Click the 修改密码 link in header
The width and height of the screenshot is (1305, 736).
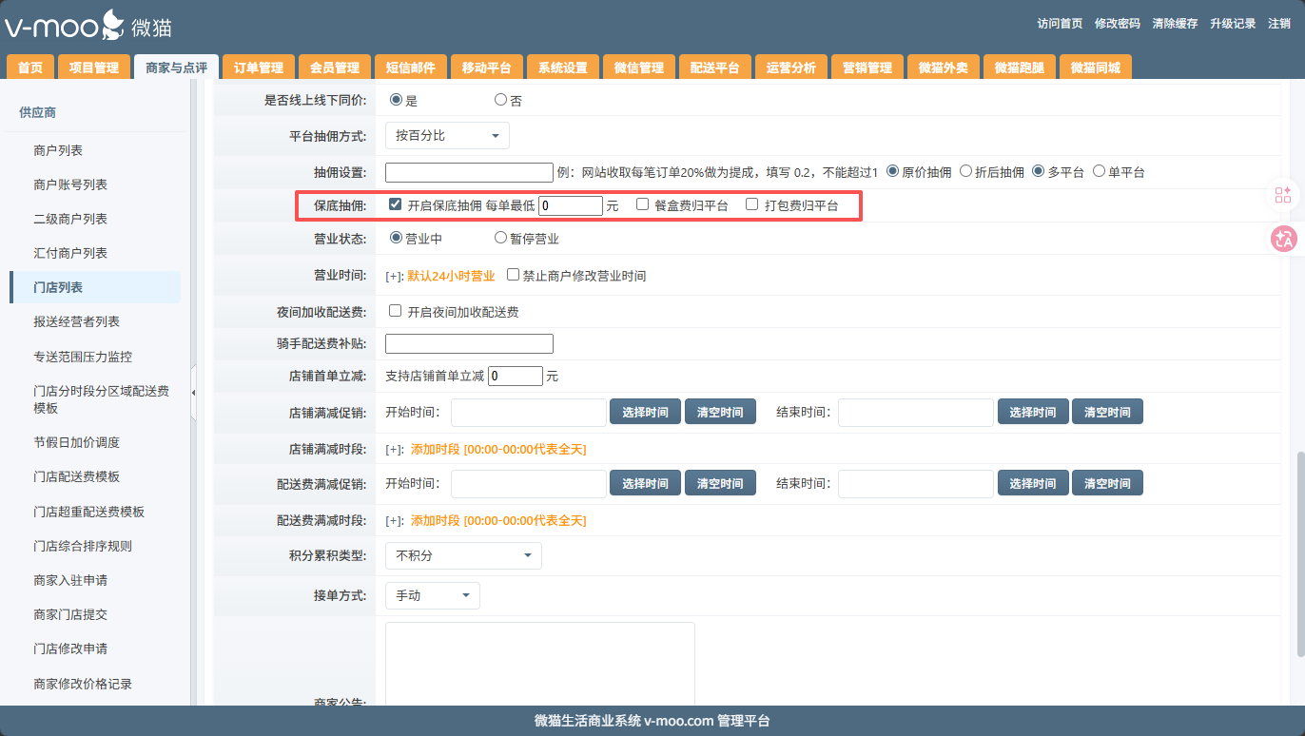[x=1117, y=24]
